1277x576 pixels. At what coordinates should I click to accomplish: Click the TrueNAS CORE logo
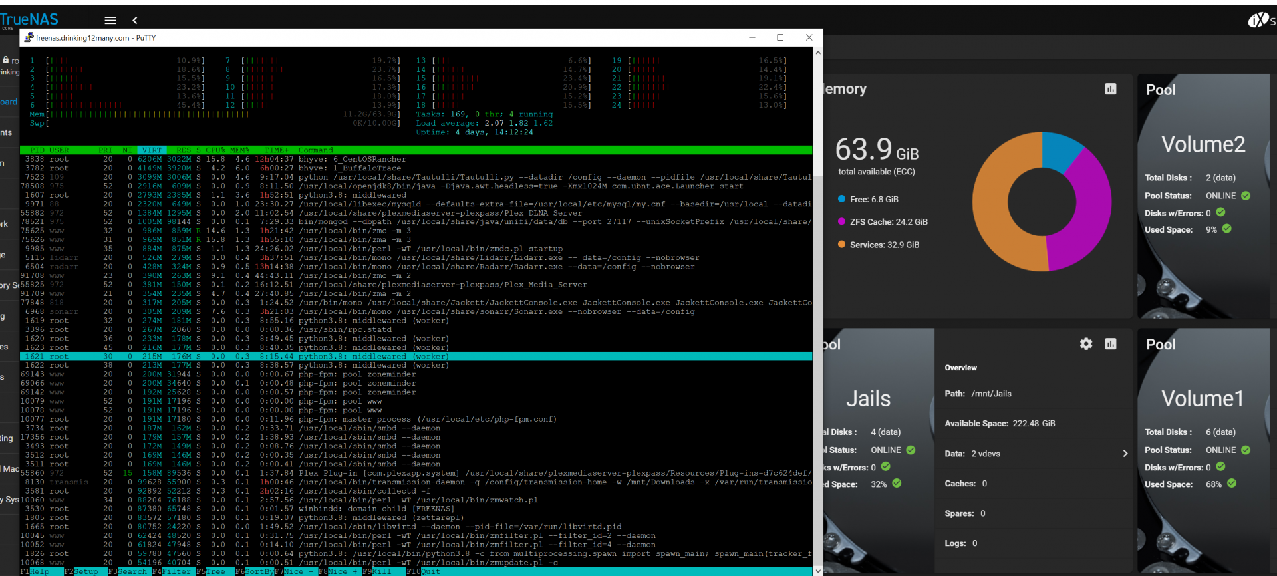[x=29, y=21]
